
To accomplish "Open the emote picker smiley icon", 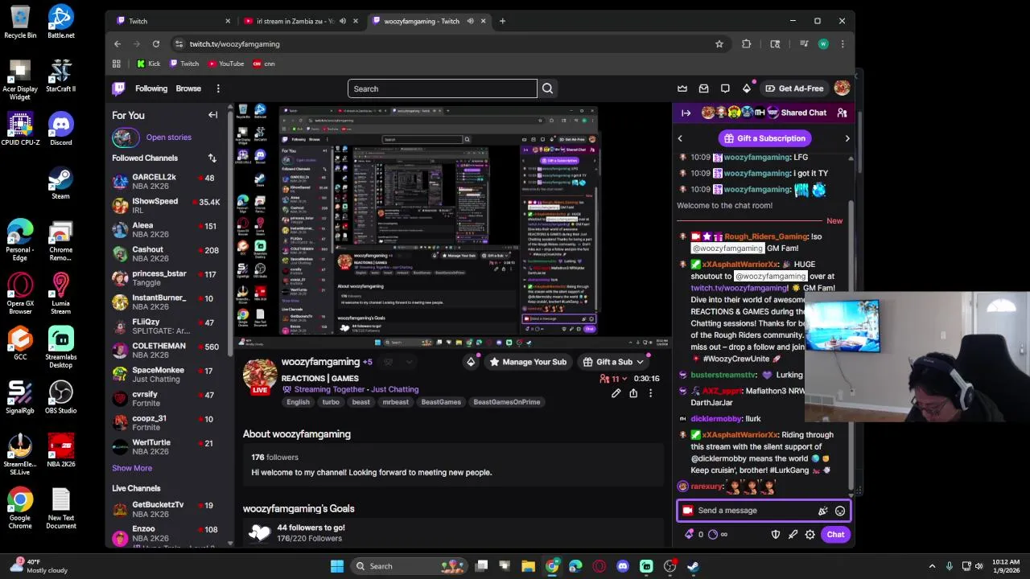I will pyautogui.click(x=840, y=511).
